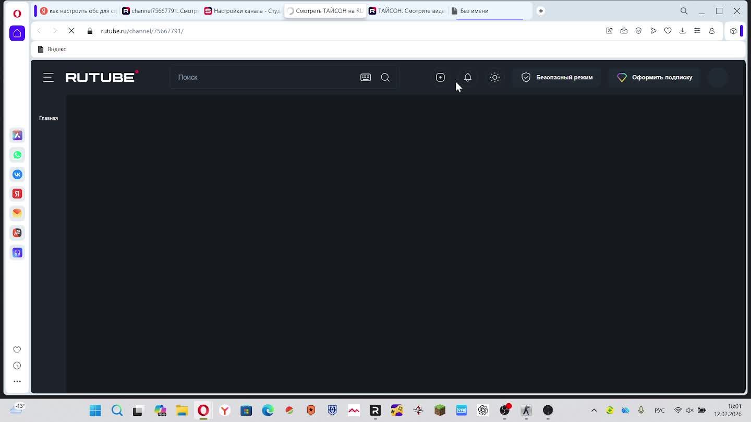Click the edit page pencil icon in the toolbar
The width and height of the screenshot is (751, 422).
tap(609, 31)
